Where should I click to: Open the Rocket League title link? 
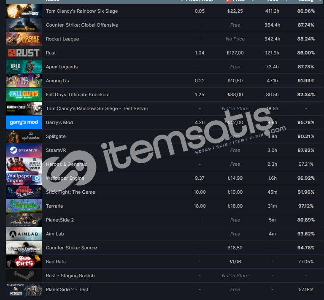pos(62,39)
